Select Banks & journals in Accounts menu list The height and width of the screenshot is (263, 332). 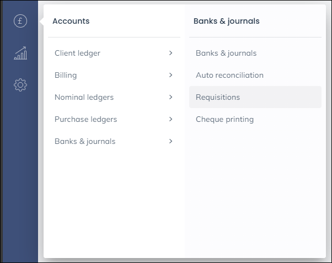(x=85, y=141)
